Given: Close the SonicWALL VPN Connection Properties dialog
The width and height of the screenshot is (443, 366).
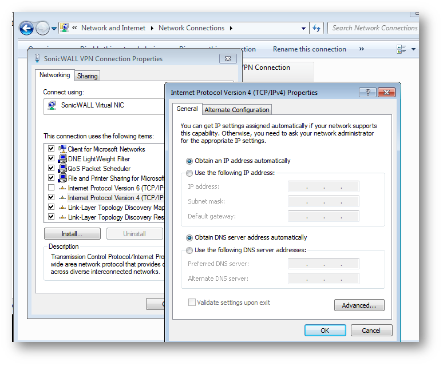Looking at the screenshot, I should point(228,59).
